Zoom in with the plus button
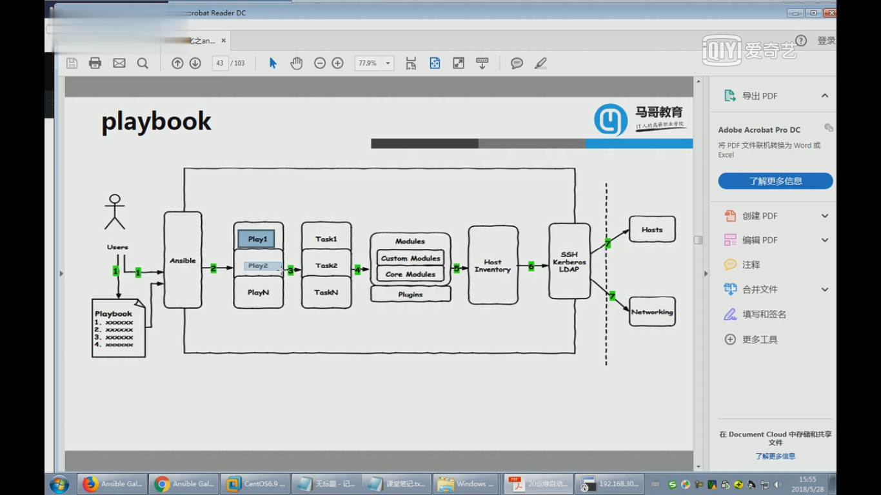Viewport: 881px width, 495px height. tap(337, 63)
